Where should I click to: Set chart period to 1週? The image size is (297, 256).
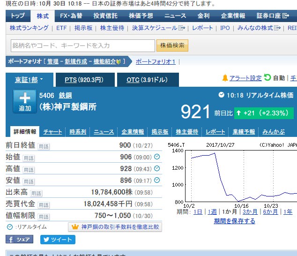click(x=212, y=211)
